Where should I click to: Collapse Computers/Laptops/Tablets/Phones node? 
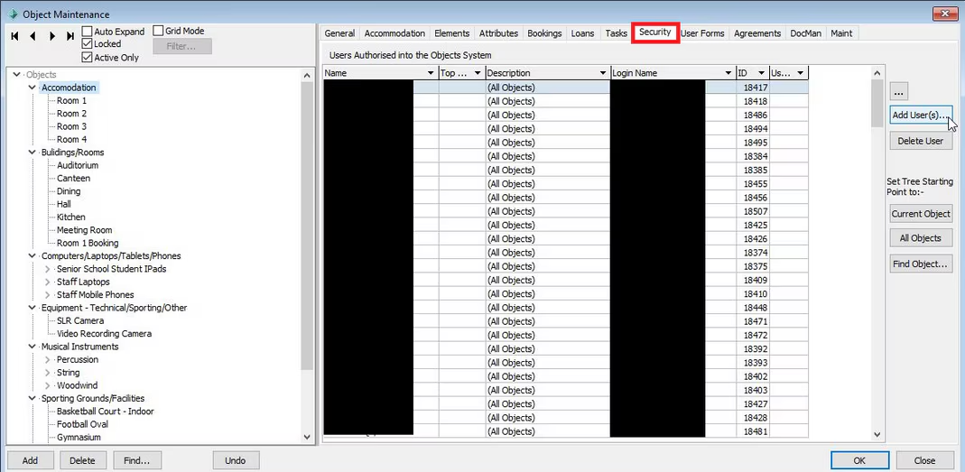coord(32,255)
